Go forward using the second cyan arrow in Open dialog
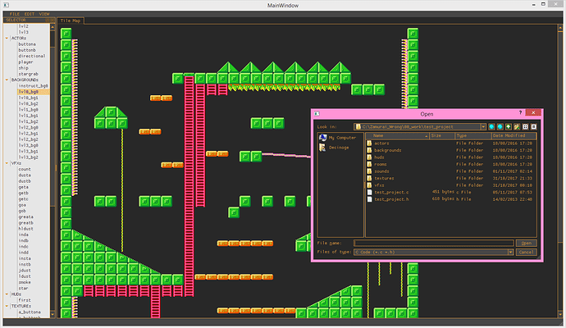Screen dimensions: 566x328 point(500,126)
